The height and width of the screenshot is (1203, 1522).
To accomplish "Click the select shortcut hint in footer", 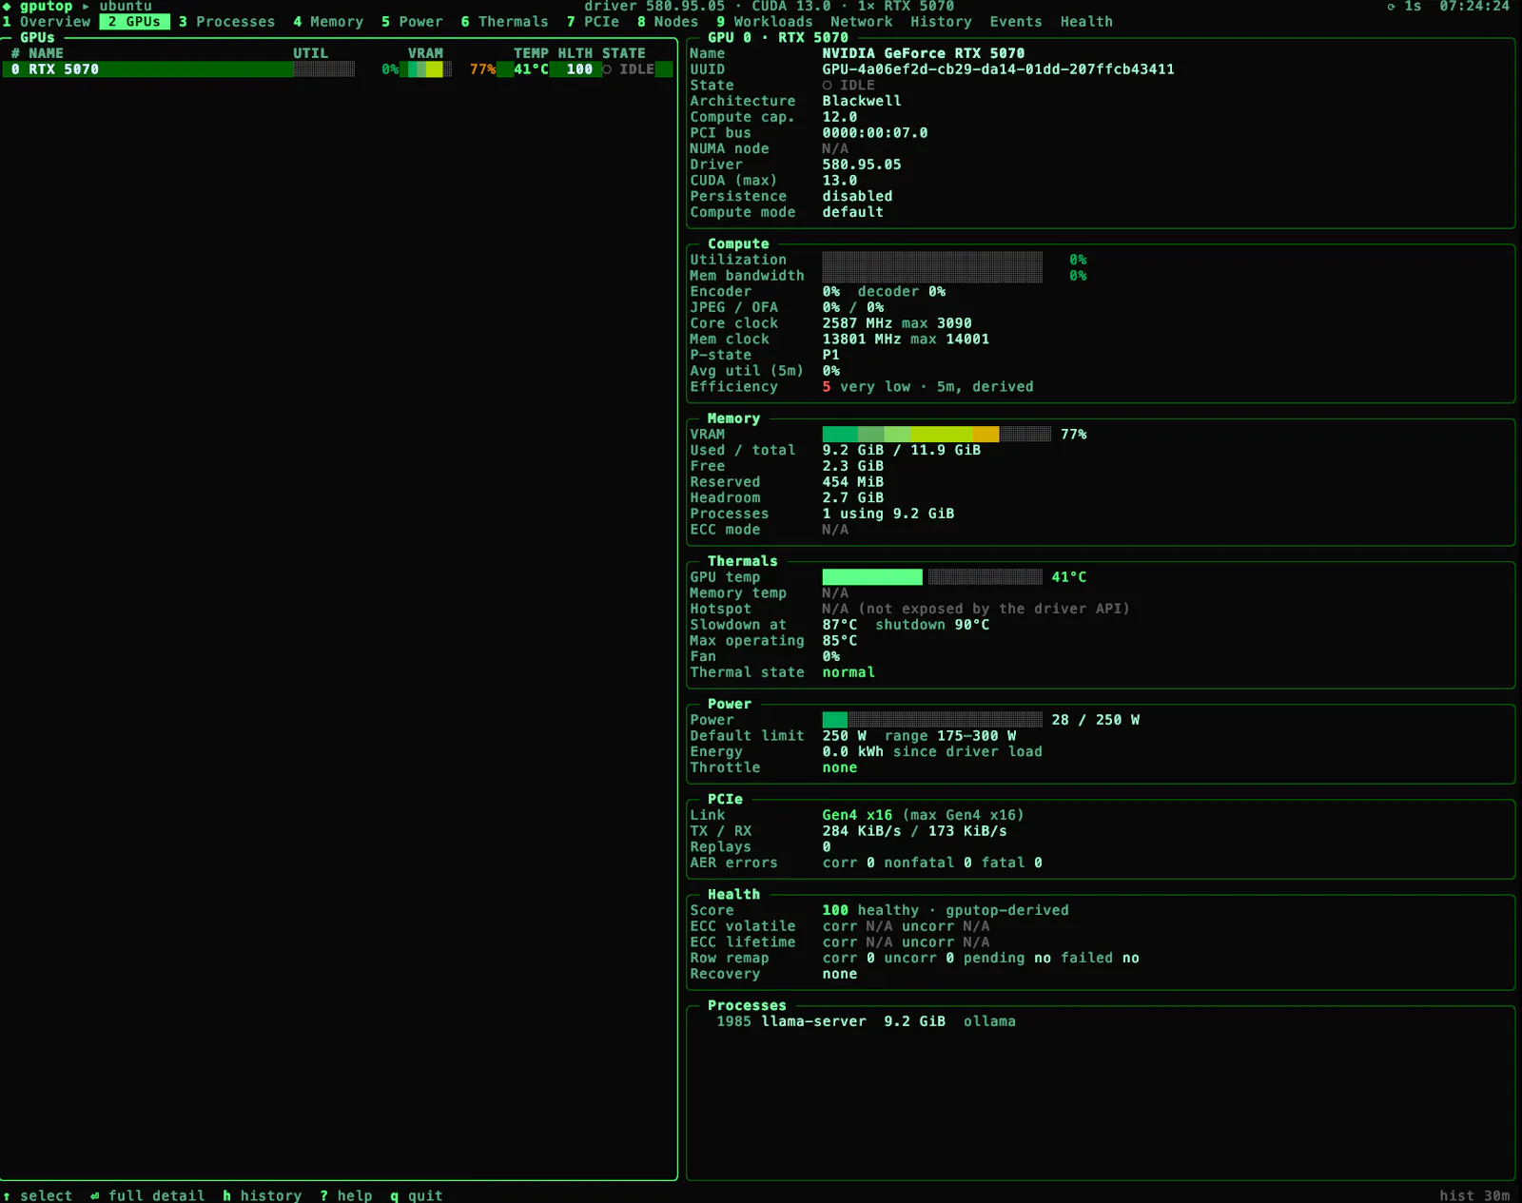I will (37, 1195).
